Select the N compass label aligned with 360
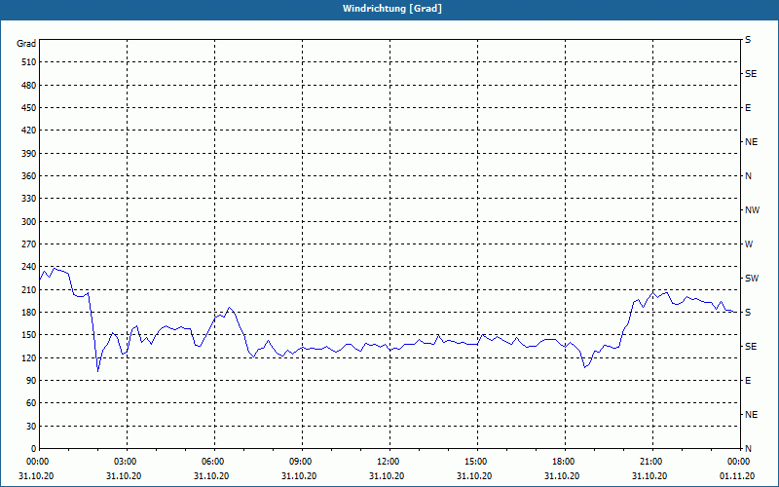This screenshot has height=487, width=779. tap(748, 176)
